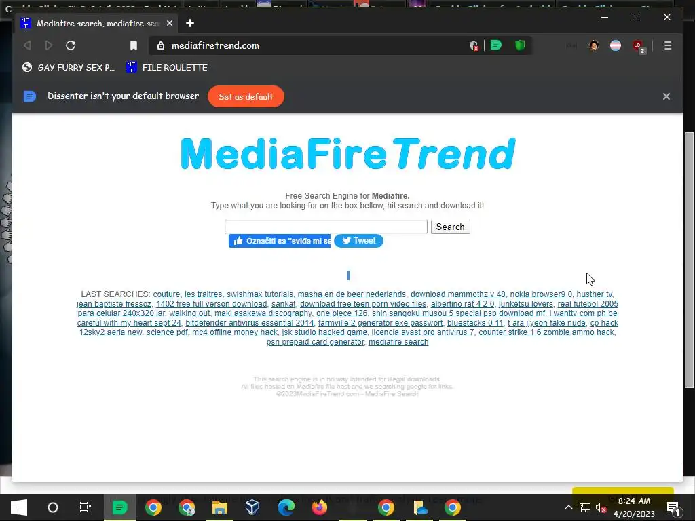Viewport: 695px width, 521px height.
Task: Open the browser hamburger main menu
Action: (668, 45)
